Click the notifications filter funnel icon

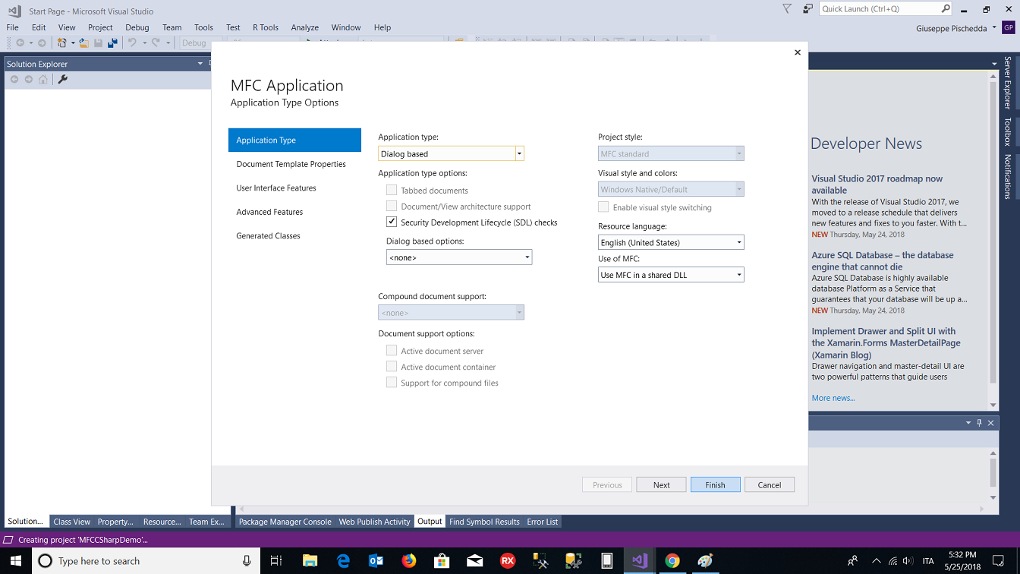coord(787,9)
